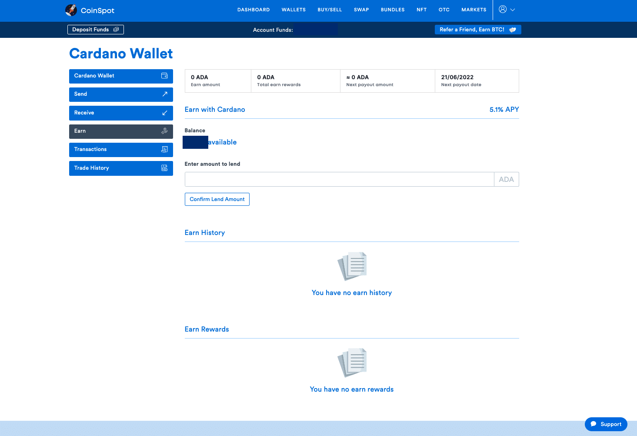Focus the amount to lend input field
637x436 pixels.
339,179
